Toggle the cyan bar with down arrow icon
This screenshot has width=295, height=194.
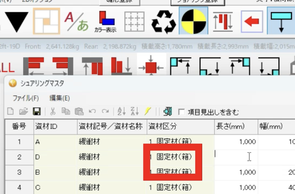coord(281,21)
